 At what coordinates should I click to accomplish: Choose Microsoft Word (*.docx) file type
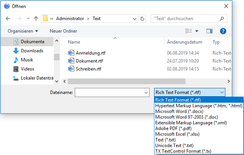pyautogui.click(x=179, y=111)
